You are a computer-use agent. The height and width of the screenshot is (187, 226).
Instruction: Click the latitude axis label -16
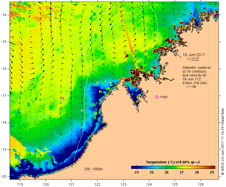tap(4, 69)
